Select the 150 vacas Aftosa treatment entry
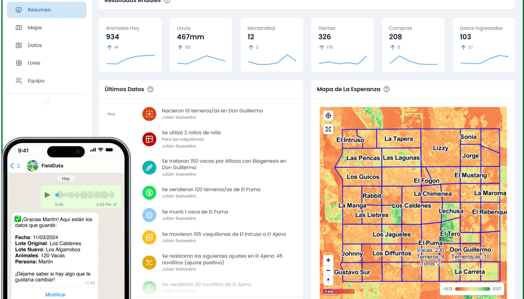The width and height of the screenshot is (524, 299). [x=224, y=164]
